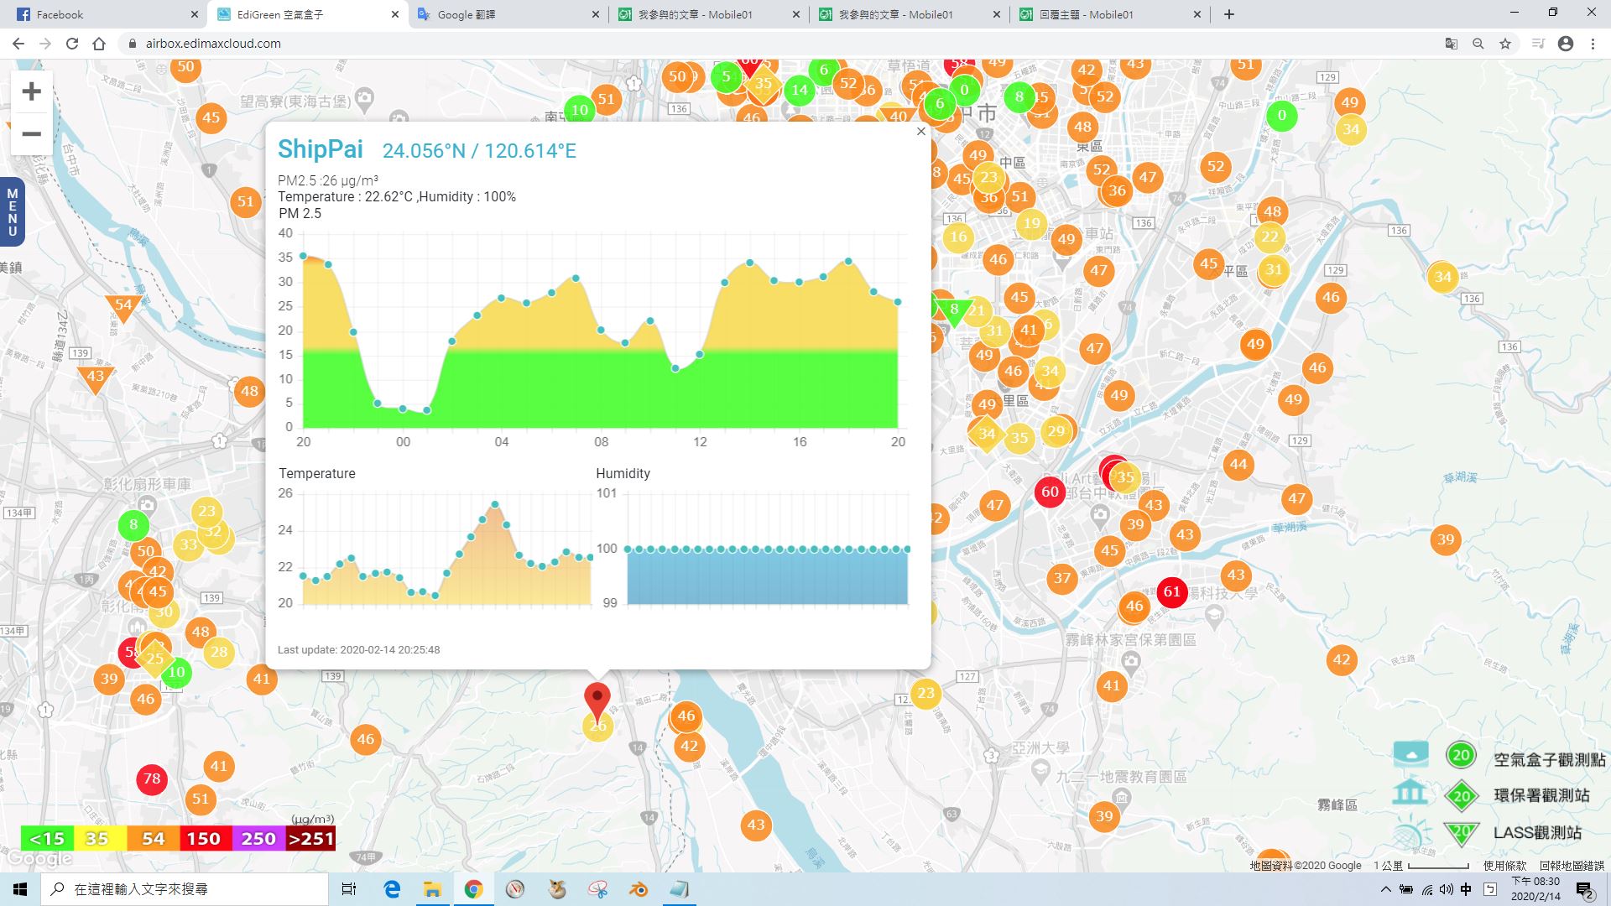Focus the airbox.edimaxcloud.com address bar
The width and height of the screenshot is (1611, 906).
point(780,44)
